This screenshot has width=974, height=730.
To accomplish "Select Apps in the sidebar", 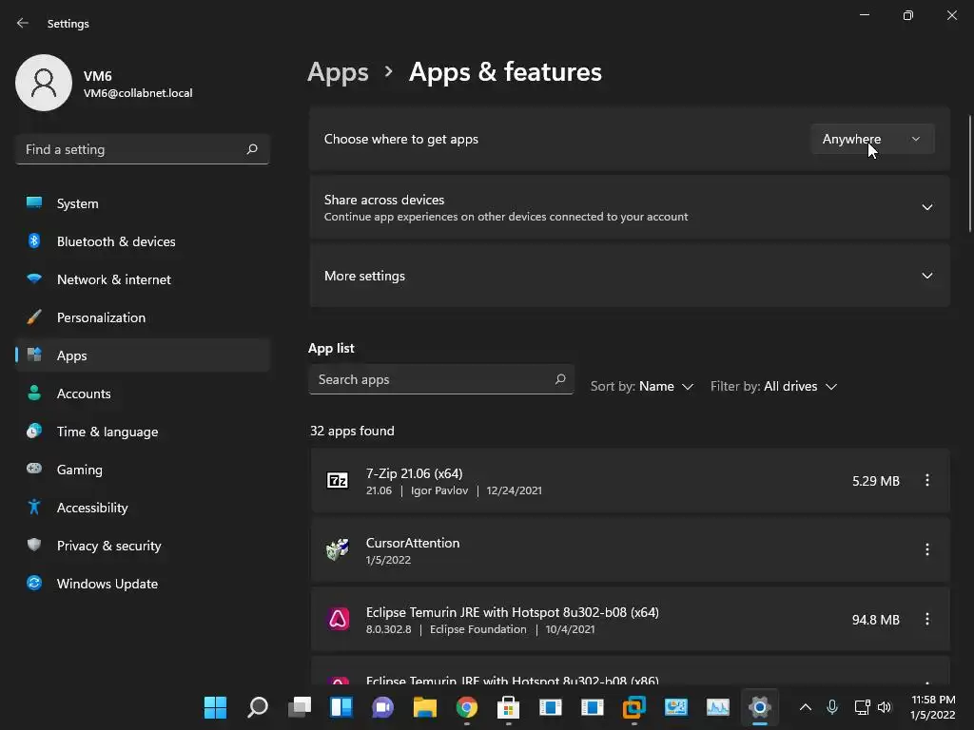I will click(x=143, y=355).
